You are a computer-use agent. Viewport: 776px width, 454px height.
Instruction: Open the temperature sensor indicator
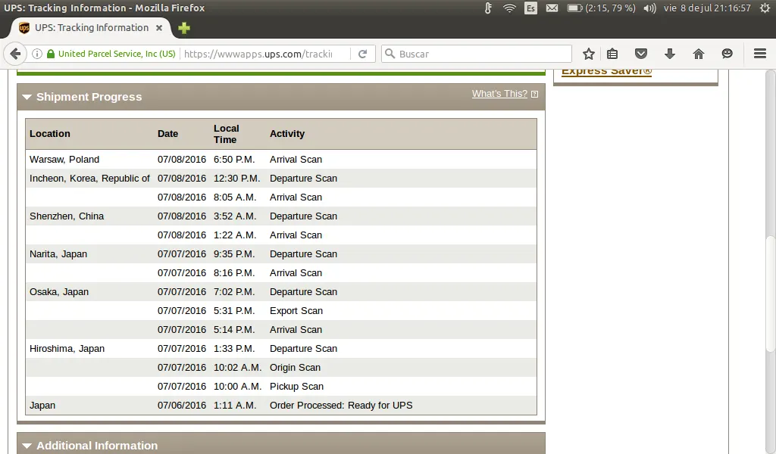click(488, 8)
